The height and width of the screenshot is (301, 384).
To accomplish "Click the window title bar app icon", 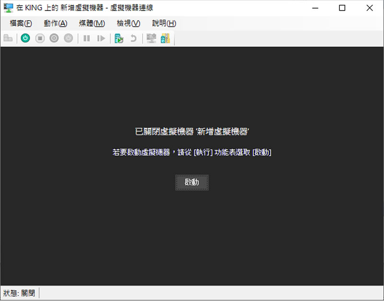I will (8, 8).
